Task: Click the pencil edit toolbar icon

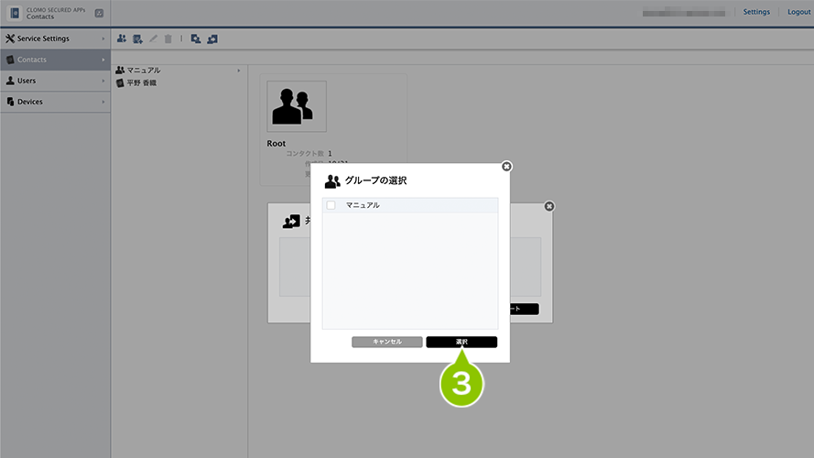Action: point(153,38)
